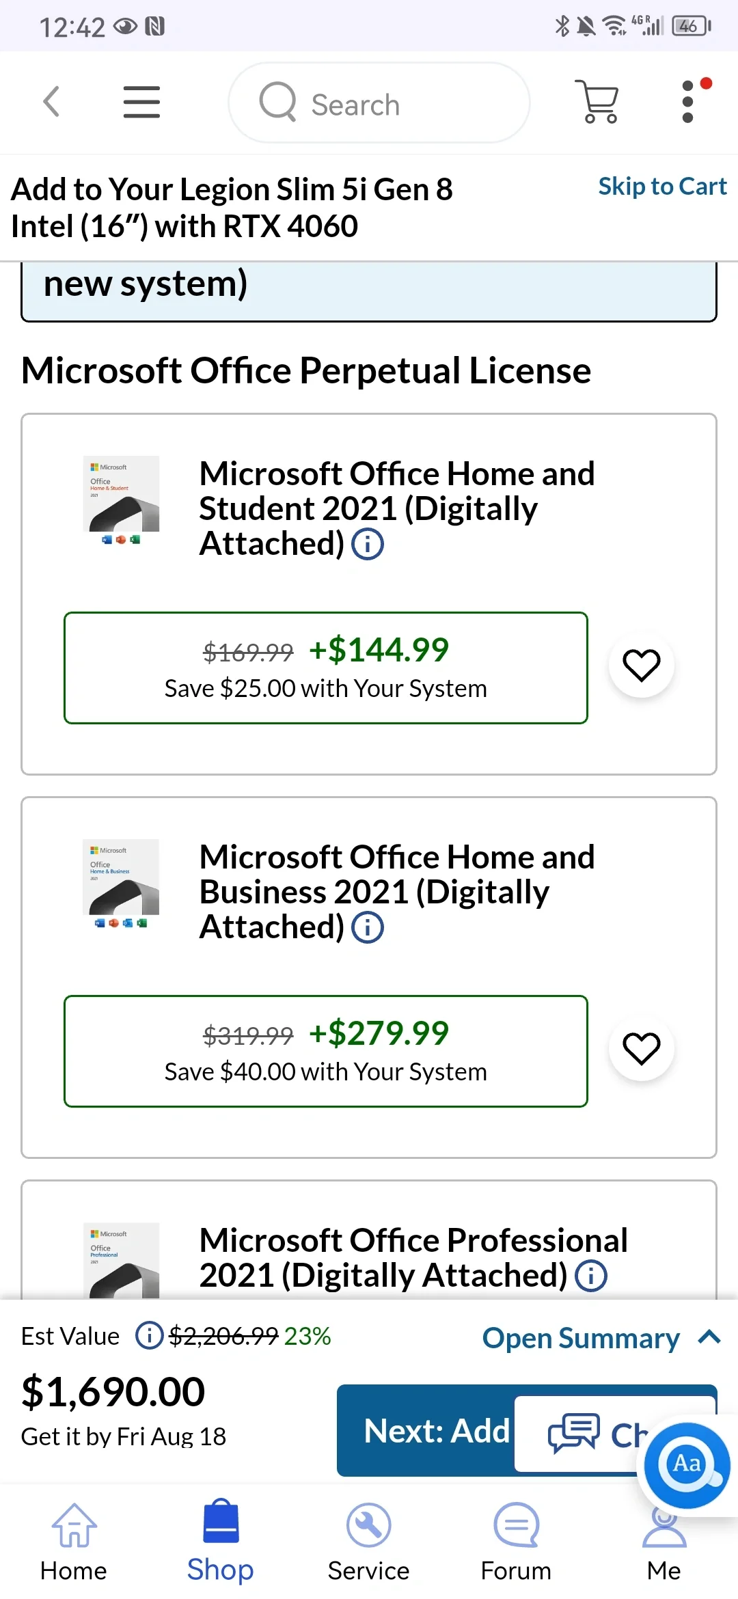This screenshot has width=738, height=1599.
Task: Favorite Office Home and Student 2021
Action: point(641,666)
